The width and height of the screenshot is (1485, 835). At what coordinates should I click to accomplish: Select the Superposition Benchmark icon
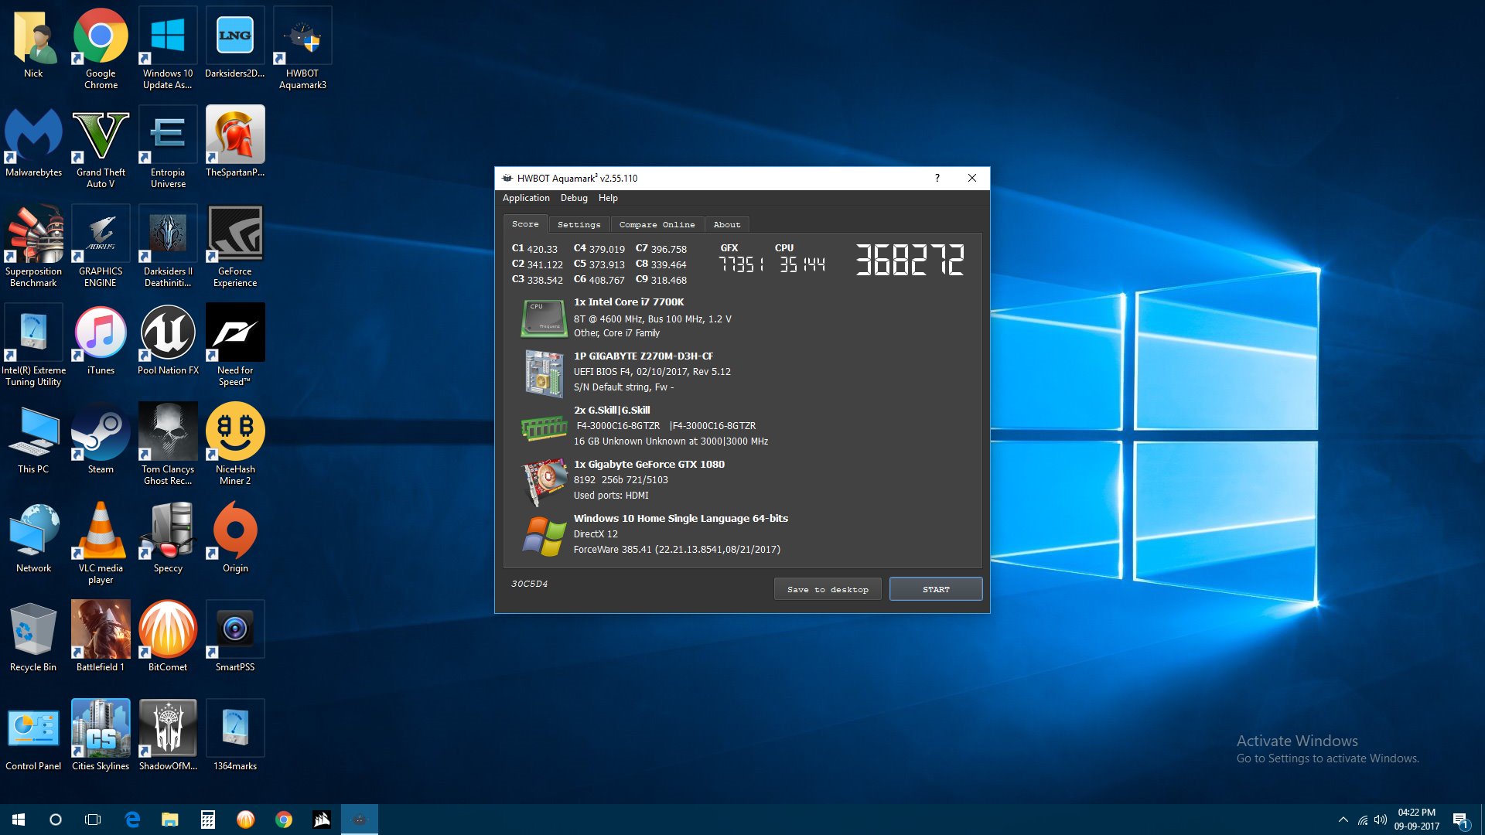pos(33,246)
